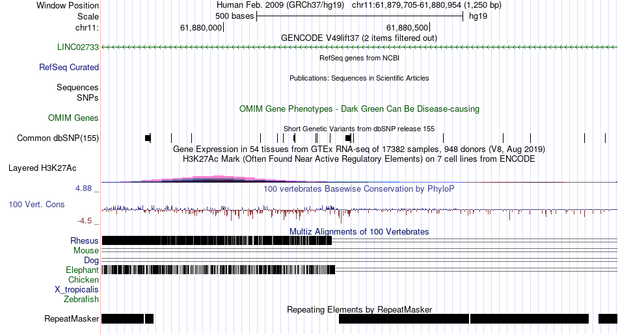Select the Chicken species label
Image resolution: width=618 pixels, height=334 pixels.
click(83, 279)
